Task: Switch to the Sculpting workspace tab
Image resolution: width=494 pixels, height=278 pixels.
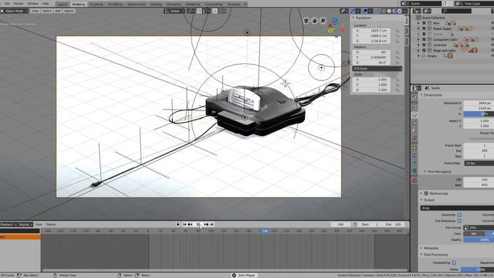Action: 96,5
